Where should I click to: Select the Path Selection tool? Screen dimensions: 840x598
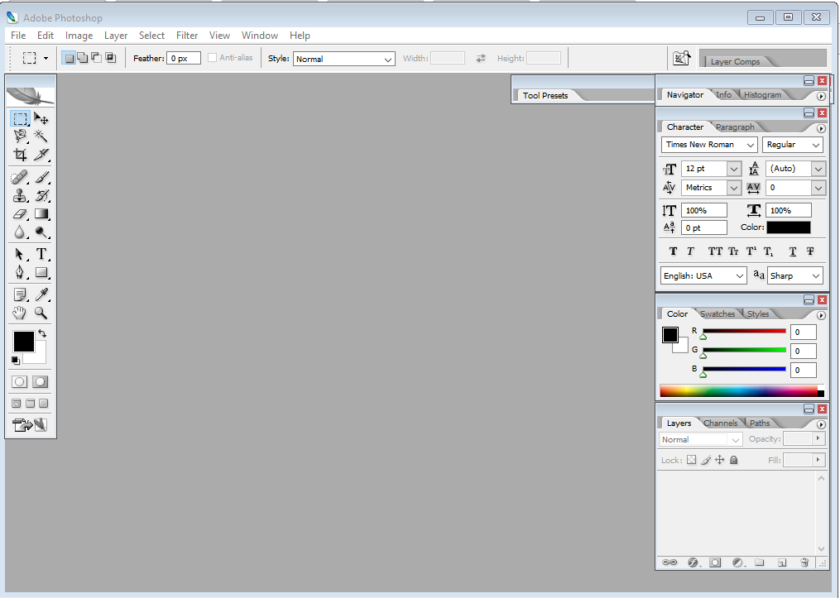click(21, 254)
